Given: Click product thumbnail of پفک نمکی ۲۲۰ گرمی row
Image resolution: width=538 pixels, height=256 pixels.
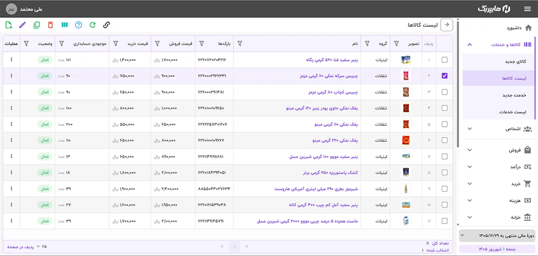Looking at the screenshot, I should click(x=406, y=140).
